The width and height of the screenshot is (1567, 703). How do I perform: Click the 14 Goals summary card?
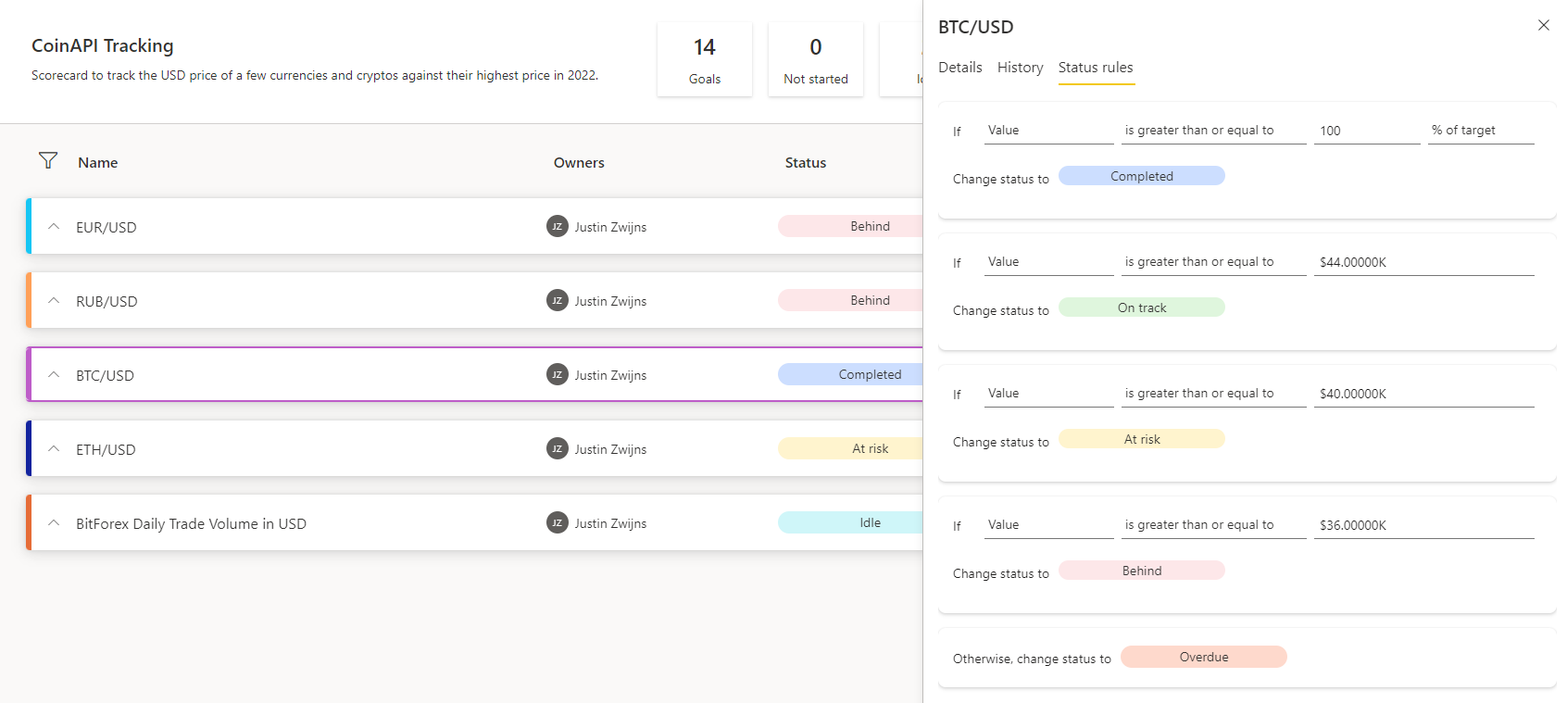point(704,59)
